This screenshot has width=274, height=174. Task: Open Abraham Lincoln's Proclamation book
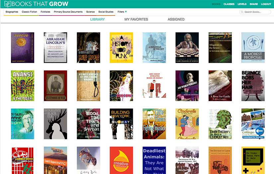(x=55, y=48)
